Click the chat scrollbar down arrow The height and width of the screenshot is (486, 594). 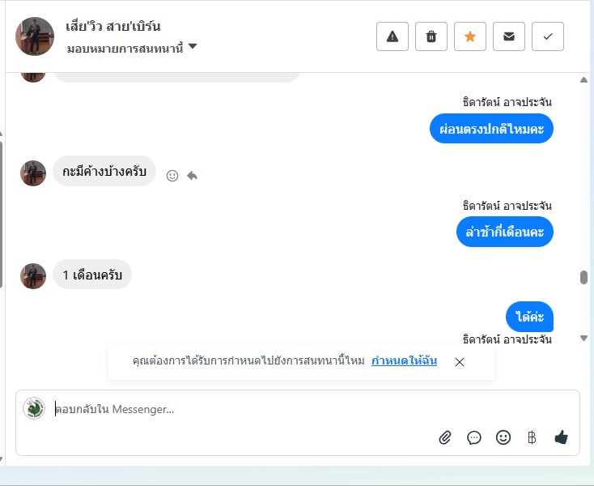pos(583,338)
